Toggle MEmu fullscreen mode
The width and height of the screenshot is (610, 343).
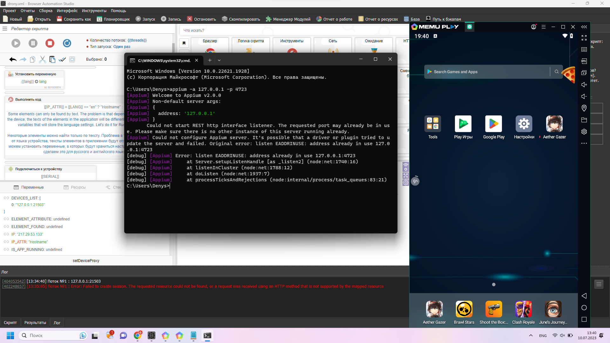[x=584, y=38]
